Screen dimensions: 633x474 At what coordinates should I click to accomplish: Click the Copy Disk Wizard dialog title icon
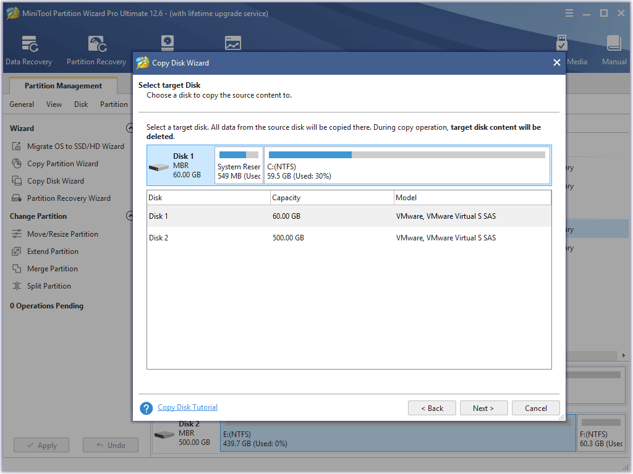click(143, 62)
